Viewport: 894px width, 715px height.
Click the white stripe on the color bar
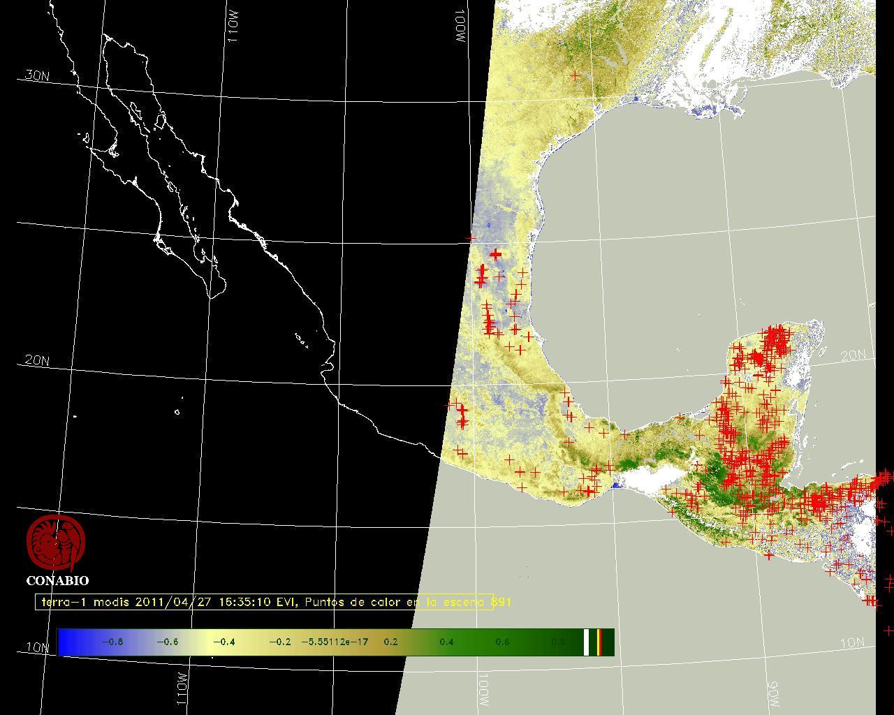pyautogui.click(x=587, y=642)
